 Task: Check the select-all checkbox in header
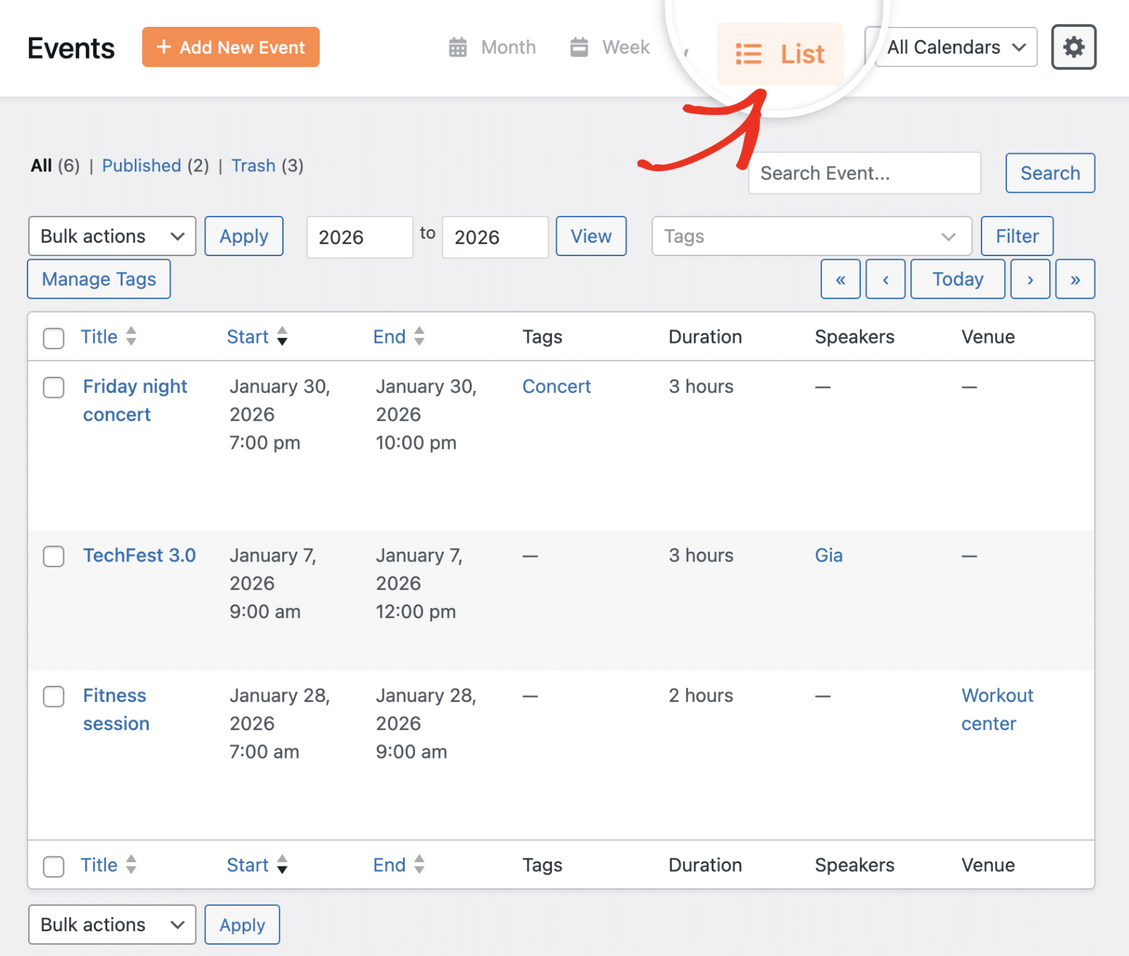pos(53,338)
